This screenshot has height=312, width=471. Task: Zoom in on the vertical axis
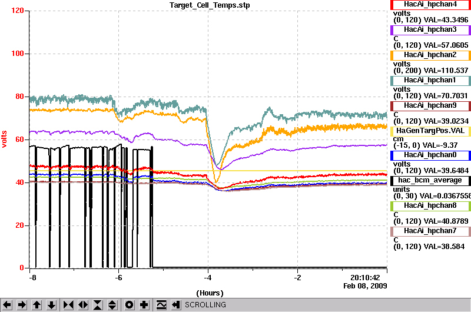pos(98,305)
